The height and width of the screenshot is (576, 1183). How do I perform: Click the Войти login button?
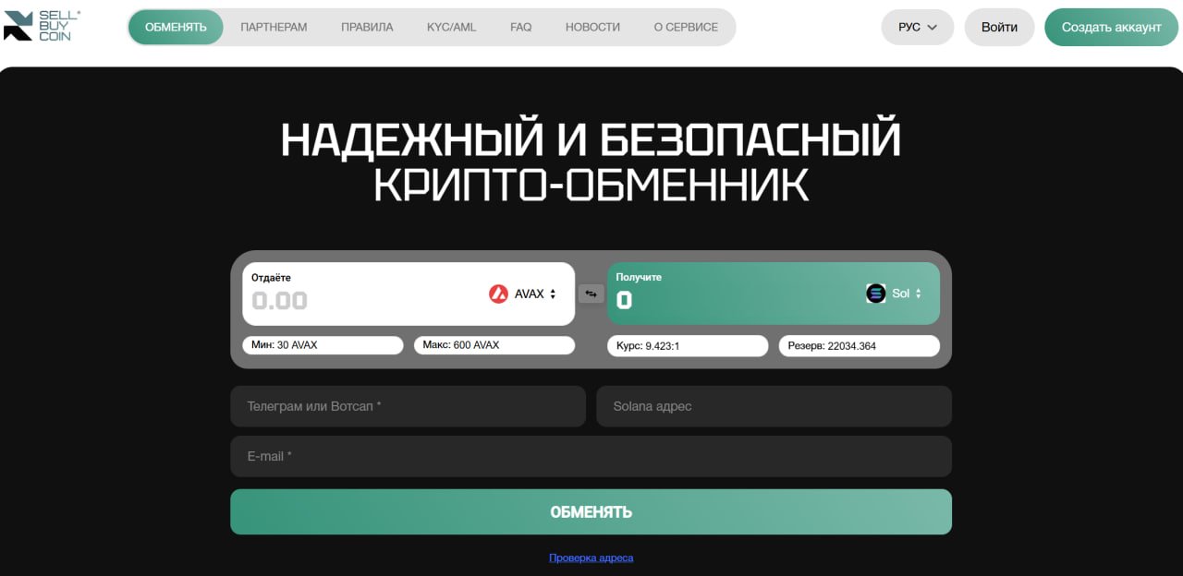click(999, 28)
